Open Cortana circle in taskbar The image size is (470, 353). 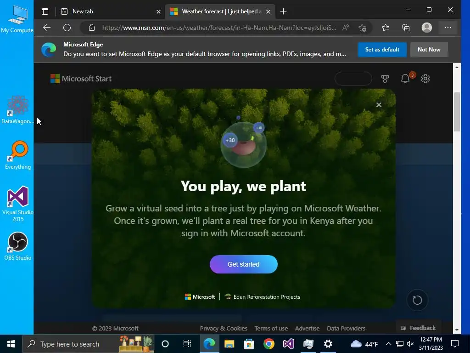tap(165, 344)
